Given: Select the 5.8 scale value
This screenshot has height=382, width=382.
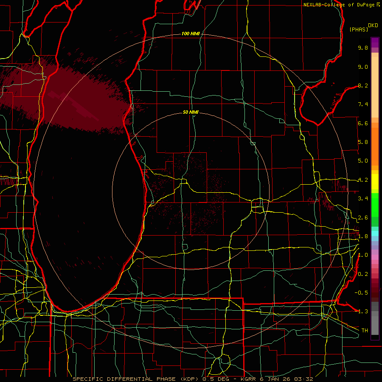Looking at the screenshot, I should pyautogui.click(x=363, y=142).
